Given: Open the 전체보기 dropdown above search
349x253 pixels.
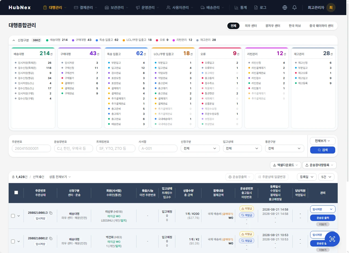Looking at the screenshot, I should click(323, 141).
